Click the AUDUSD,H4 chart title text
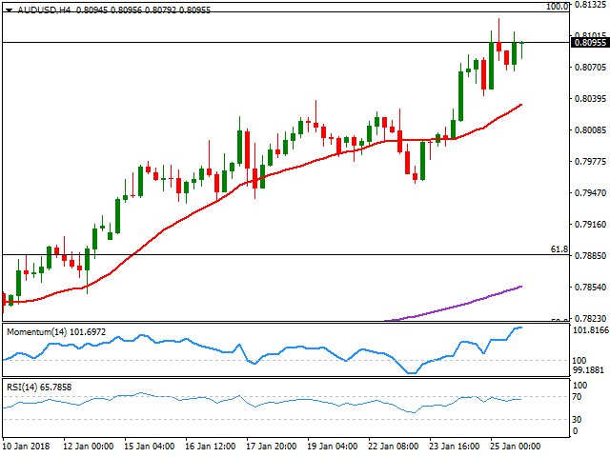 pyautogui.click(x=40, y=8)
